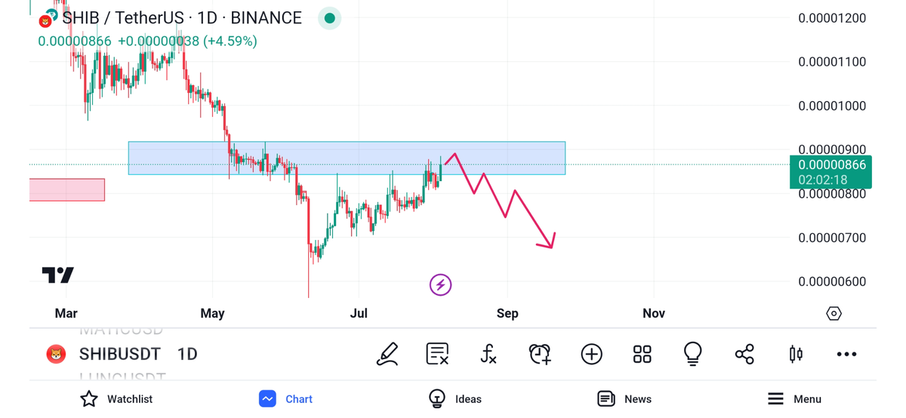Open the drawing tools pencil icon
906x418 pixels.
pos(387,354)
